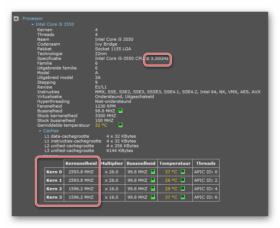Click Fansnelheid value 1230 RPM
Screen dimensions: 280x228
coord(105,106)
